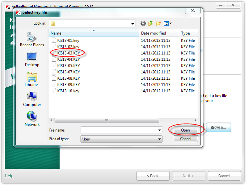Open the View menu icon

pyautogui.click(x=167, y=24)
